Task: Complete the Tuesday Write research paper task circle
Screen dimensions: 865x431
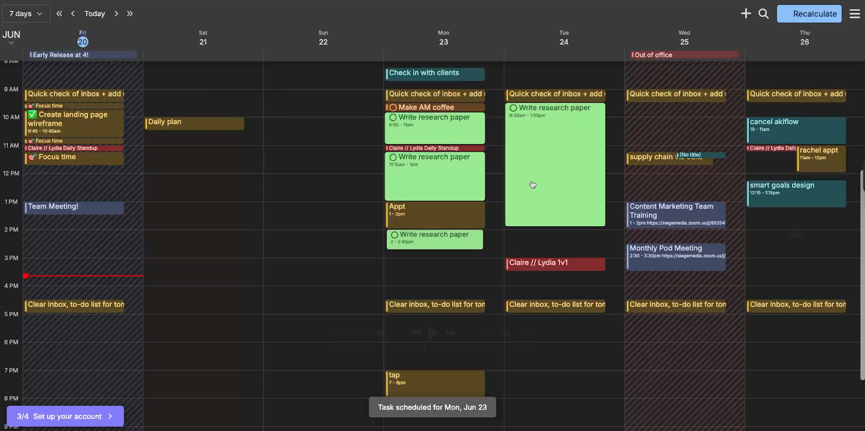Action: (x=513, y=108)
